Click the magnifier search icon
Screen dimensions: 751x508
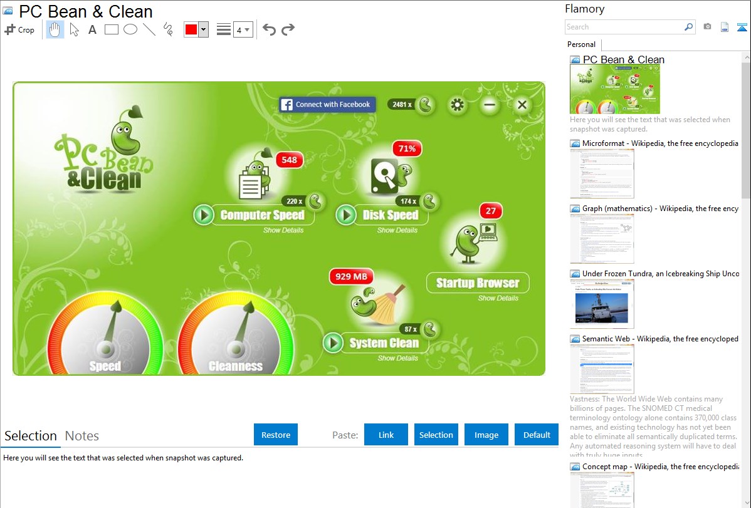(688, 27)
